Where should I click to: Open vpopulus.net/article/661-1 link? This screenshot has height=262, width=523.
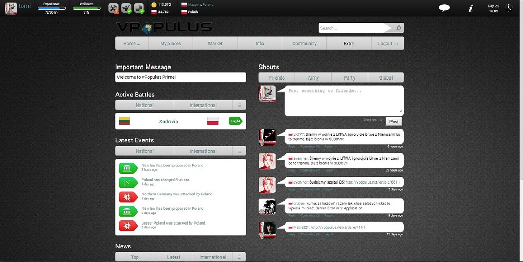click(373, 182)
